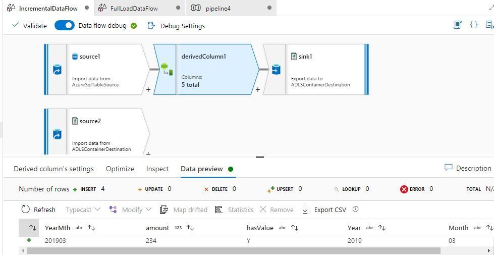
Task: Click the Statistics option
Action: coord(234,210)
